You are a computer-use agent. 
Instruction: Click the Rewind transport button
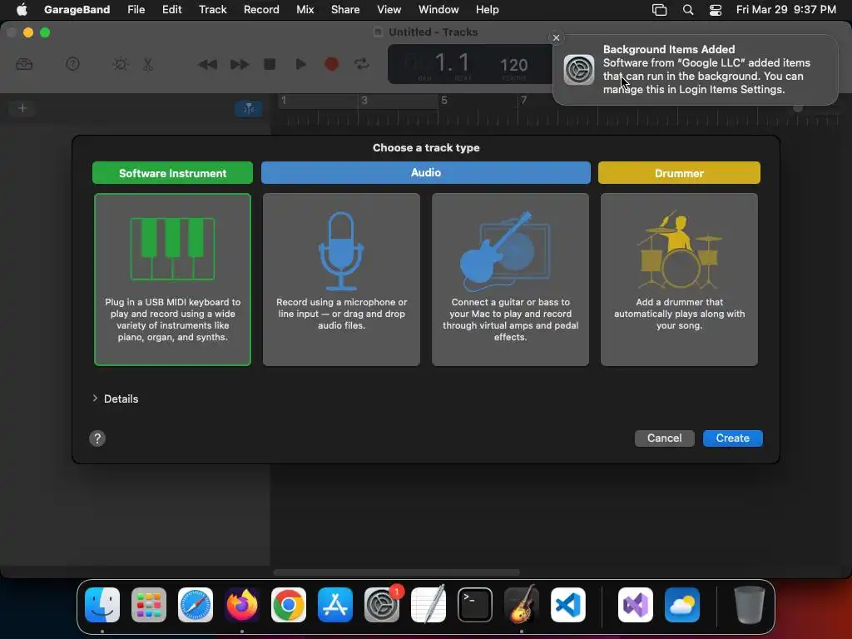click(x=207, y=64)
